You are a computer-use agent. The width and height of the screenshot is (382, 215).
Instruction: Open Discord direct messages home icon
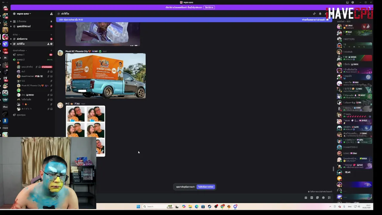5,8
